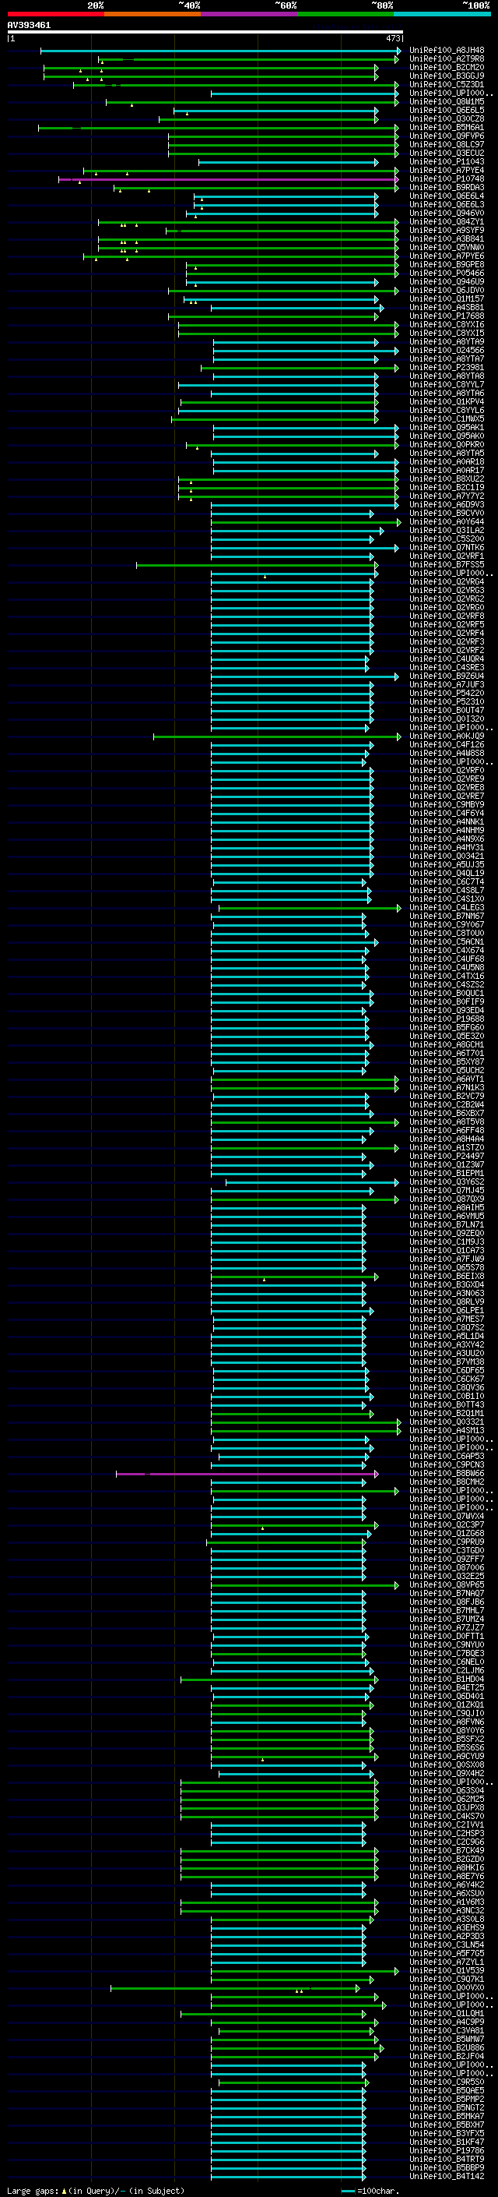This screenshot has height=2197, width=498.
Task: Select hit label UniRef100_Q0PKR0
Action: (447, 444)
